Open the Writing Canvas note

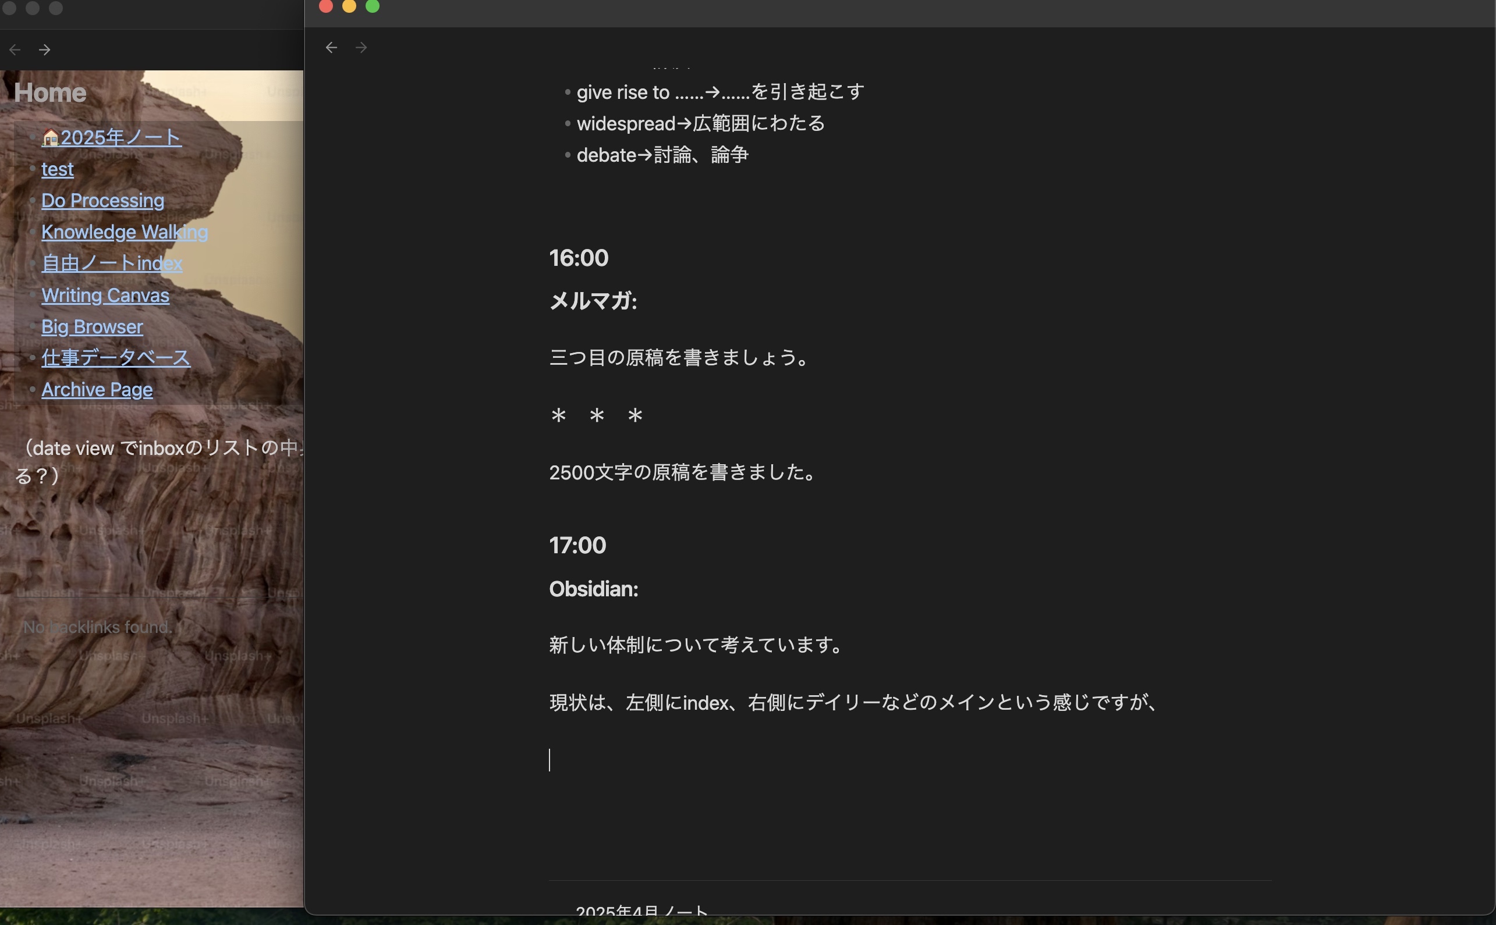[x=105, y=295]
